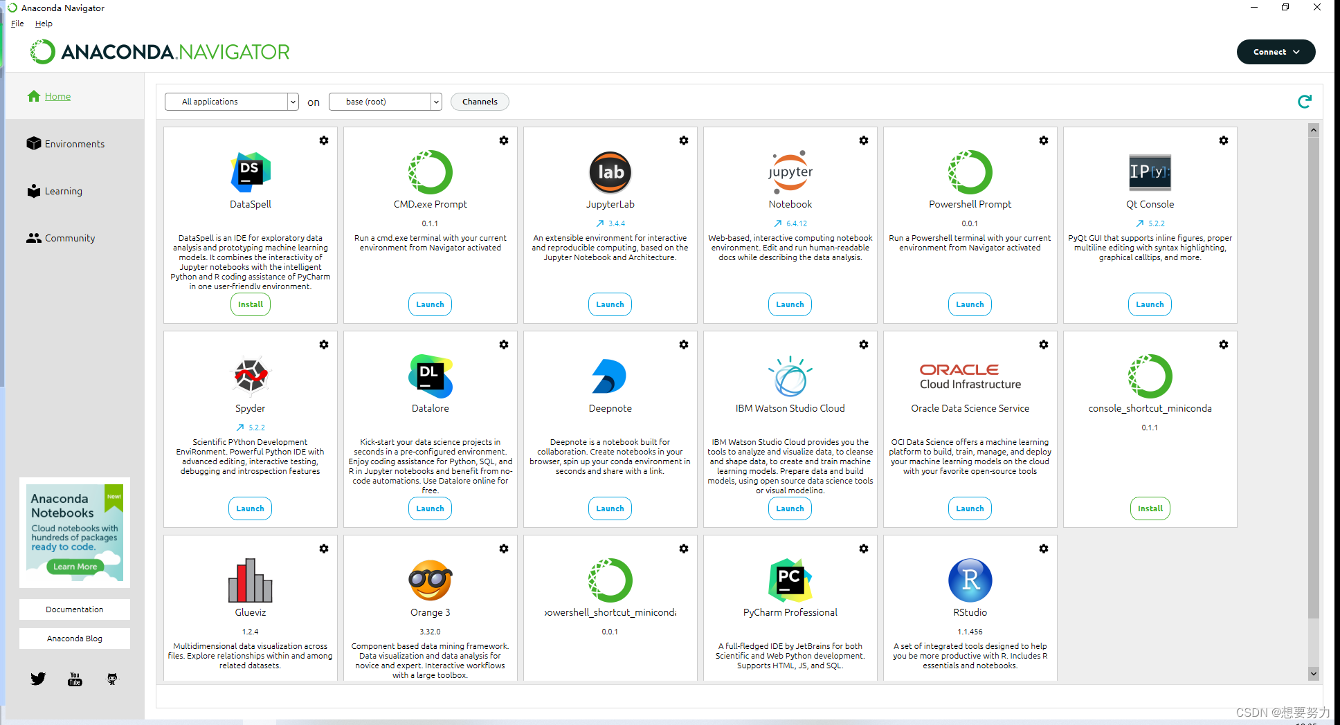Viewport: 1340px width, 725px height.
Task: Open the CMD.exe Prompt settings gear
Action: (504, 140)
